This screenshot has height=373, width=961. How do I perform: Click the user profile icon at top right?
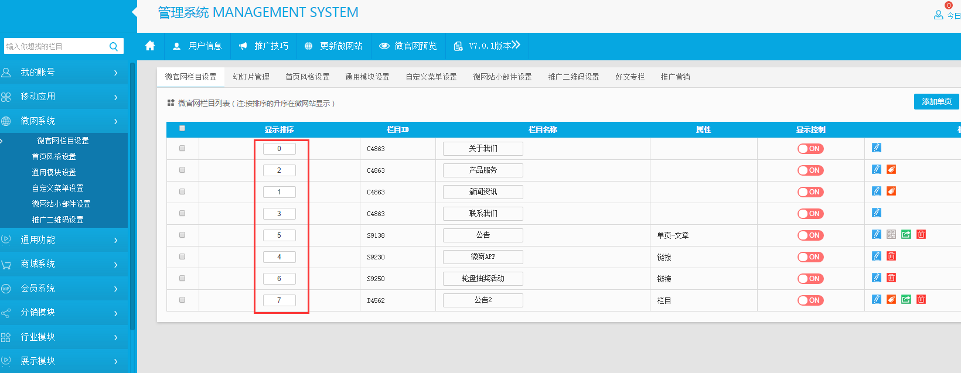pyautogui.click(x=938, y=15)
